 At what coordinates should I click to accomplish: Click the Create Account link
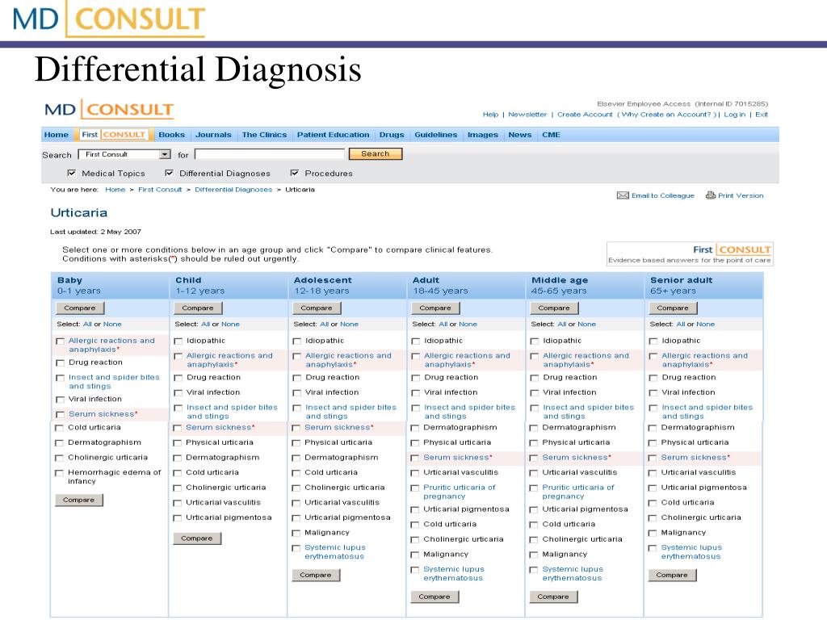[585, 115]
